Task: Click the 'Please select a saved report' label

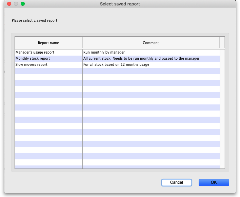Action: [x=35, y=21]
